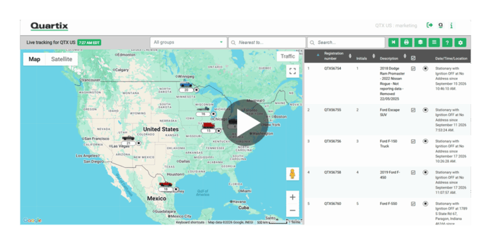This screenshot has height=245, width=491.
Task: Click the green list-view button
Action: point(433,43)
